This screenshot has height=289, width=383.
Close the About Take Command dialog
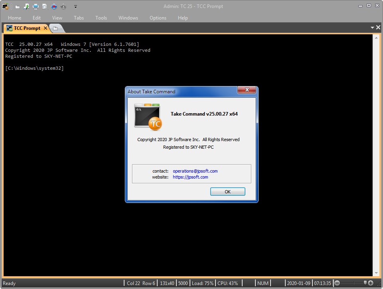coord(247,90)
